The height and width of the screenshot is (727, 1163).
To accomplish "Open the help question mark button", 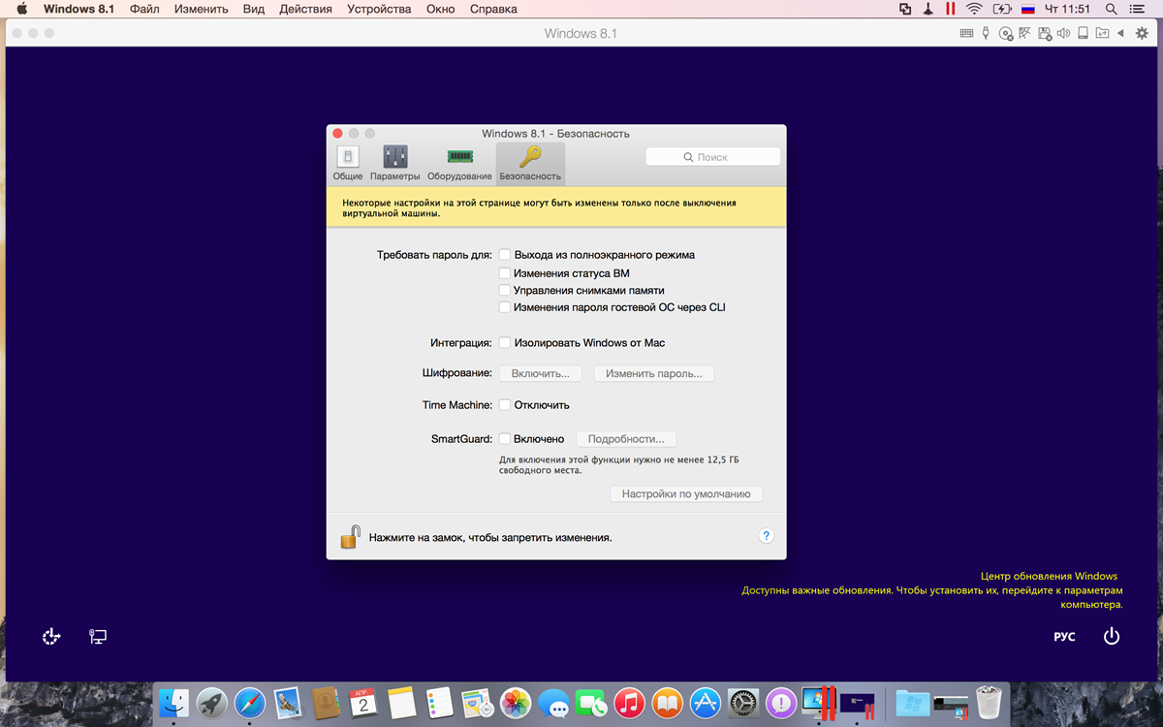I will [766, 536].
